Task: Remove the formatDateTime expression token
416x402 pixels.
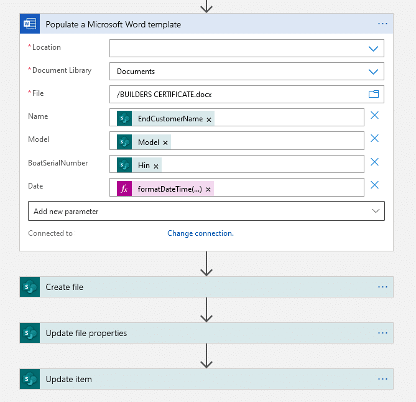Action: coord(208,189)
